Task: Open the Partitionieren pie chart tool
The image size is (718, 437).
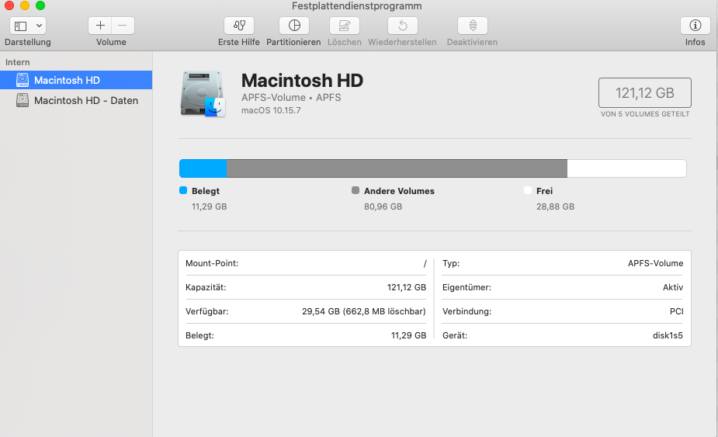Action: click(x=293, y=26)
